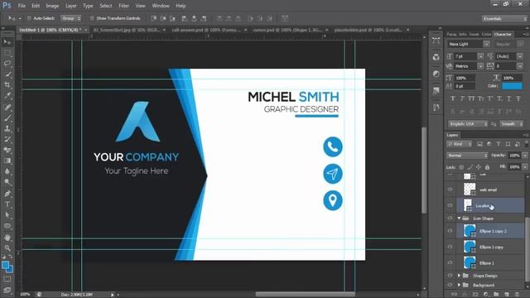
Task: Filter layers by pixel layers icon
Action: click(479, 144)
